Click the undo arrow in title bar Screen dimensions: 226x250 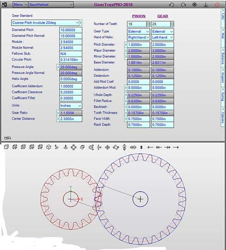pos(171,5)
